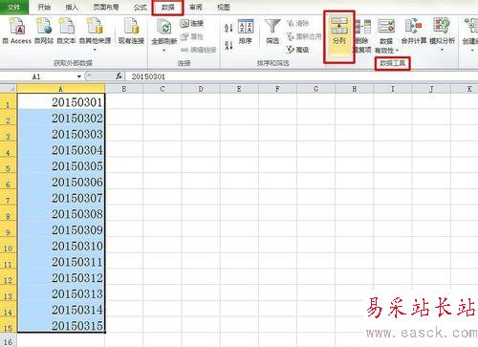Image resolution: width=478 pixels, height=347 pixels.
Task: Click cell containing 20150305
Action: (61, 165)
